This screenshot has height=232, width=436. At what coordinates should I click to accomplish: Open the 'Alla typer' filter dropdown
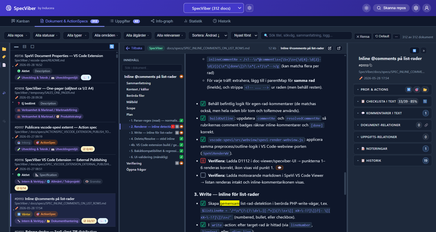pyautogui.click(x=76, y=36)
